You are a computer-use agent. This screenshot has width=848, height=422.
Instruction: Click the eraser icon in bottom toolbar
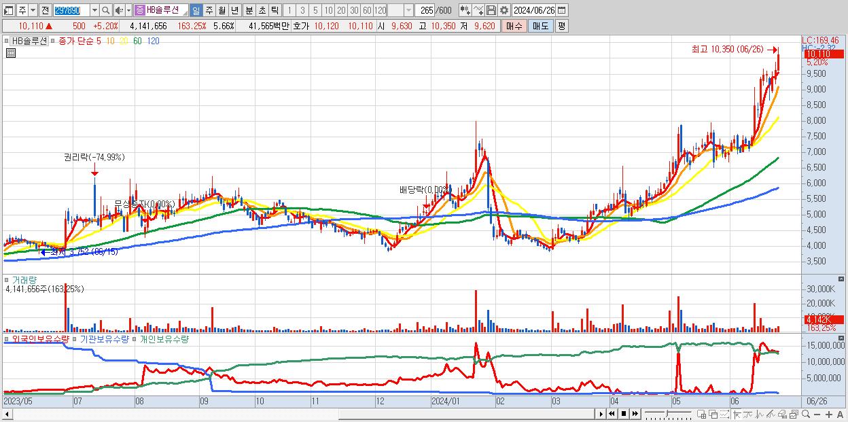[782, 414]
